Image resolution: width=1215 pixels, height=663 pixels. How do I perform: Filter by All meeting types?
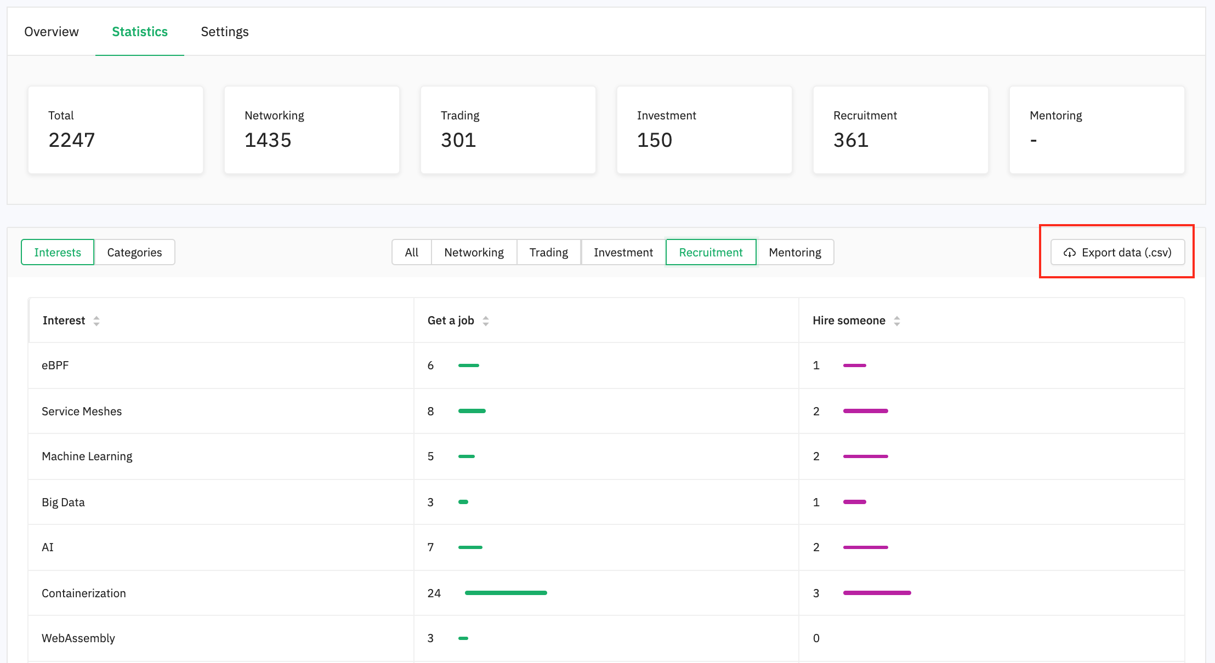[412, 252]
